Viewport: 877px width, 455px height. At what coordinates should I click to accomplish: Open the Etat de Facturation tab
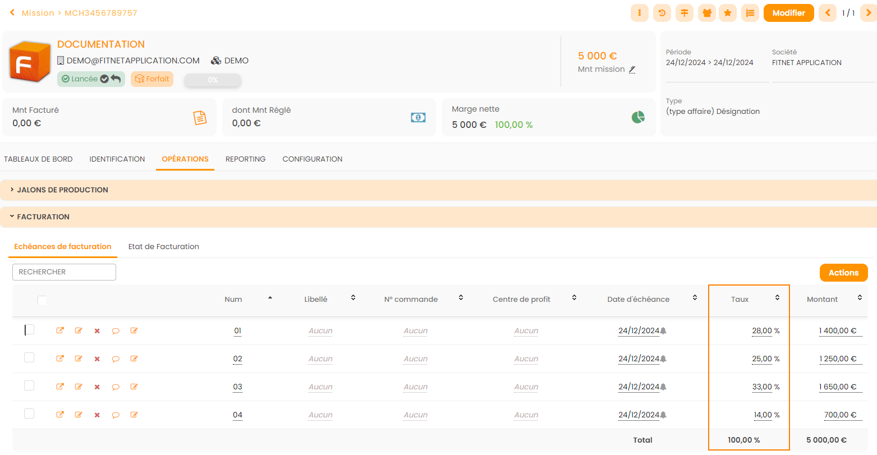pos(163,247)
